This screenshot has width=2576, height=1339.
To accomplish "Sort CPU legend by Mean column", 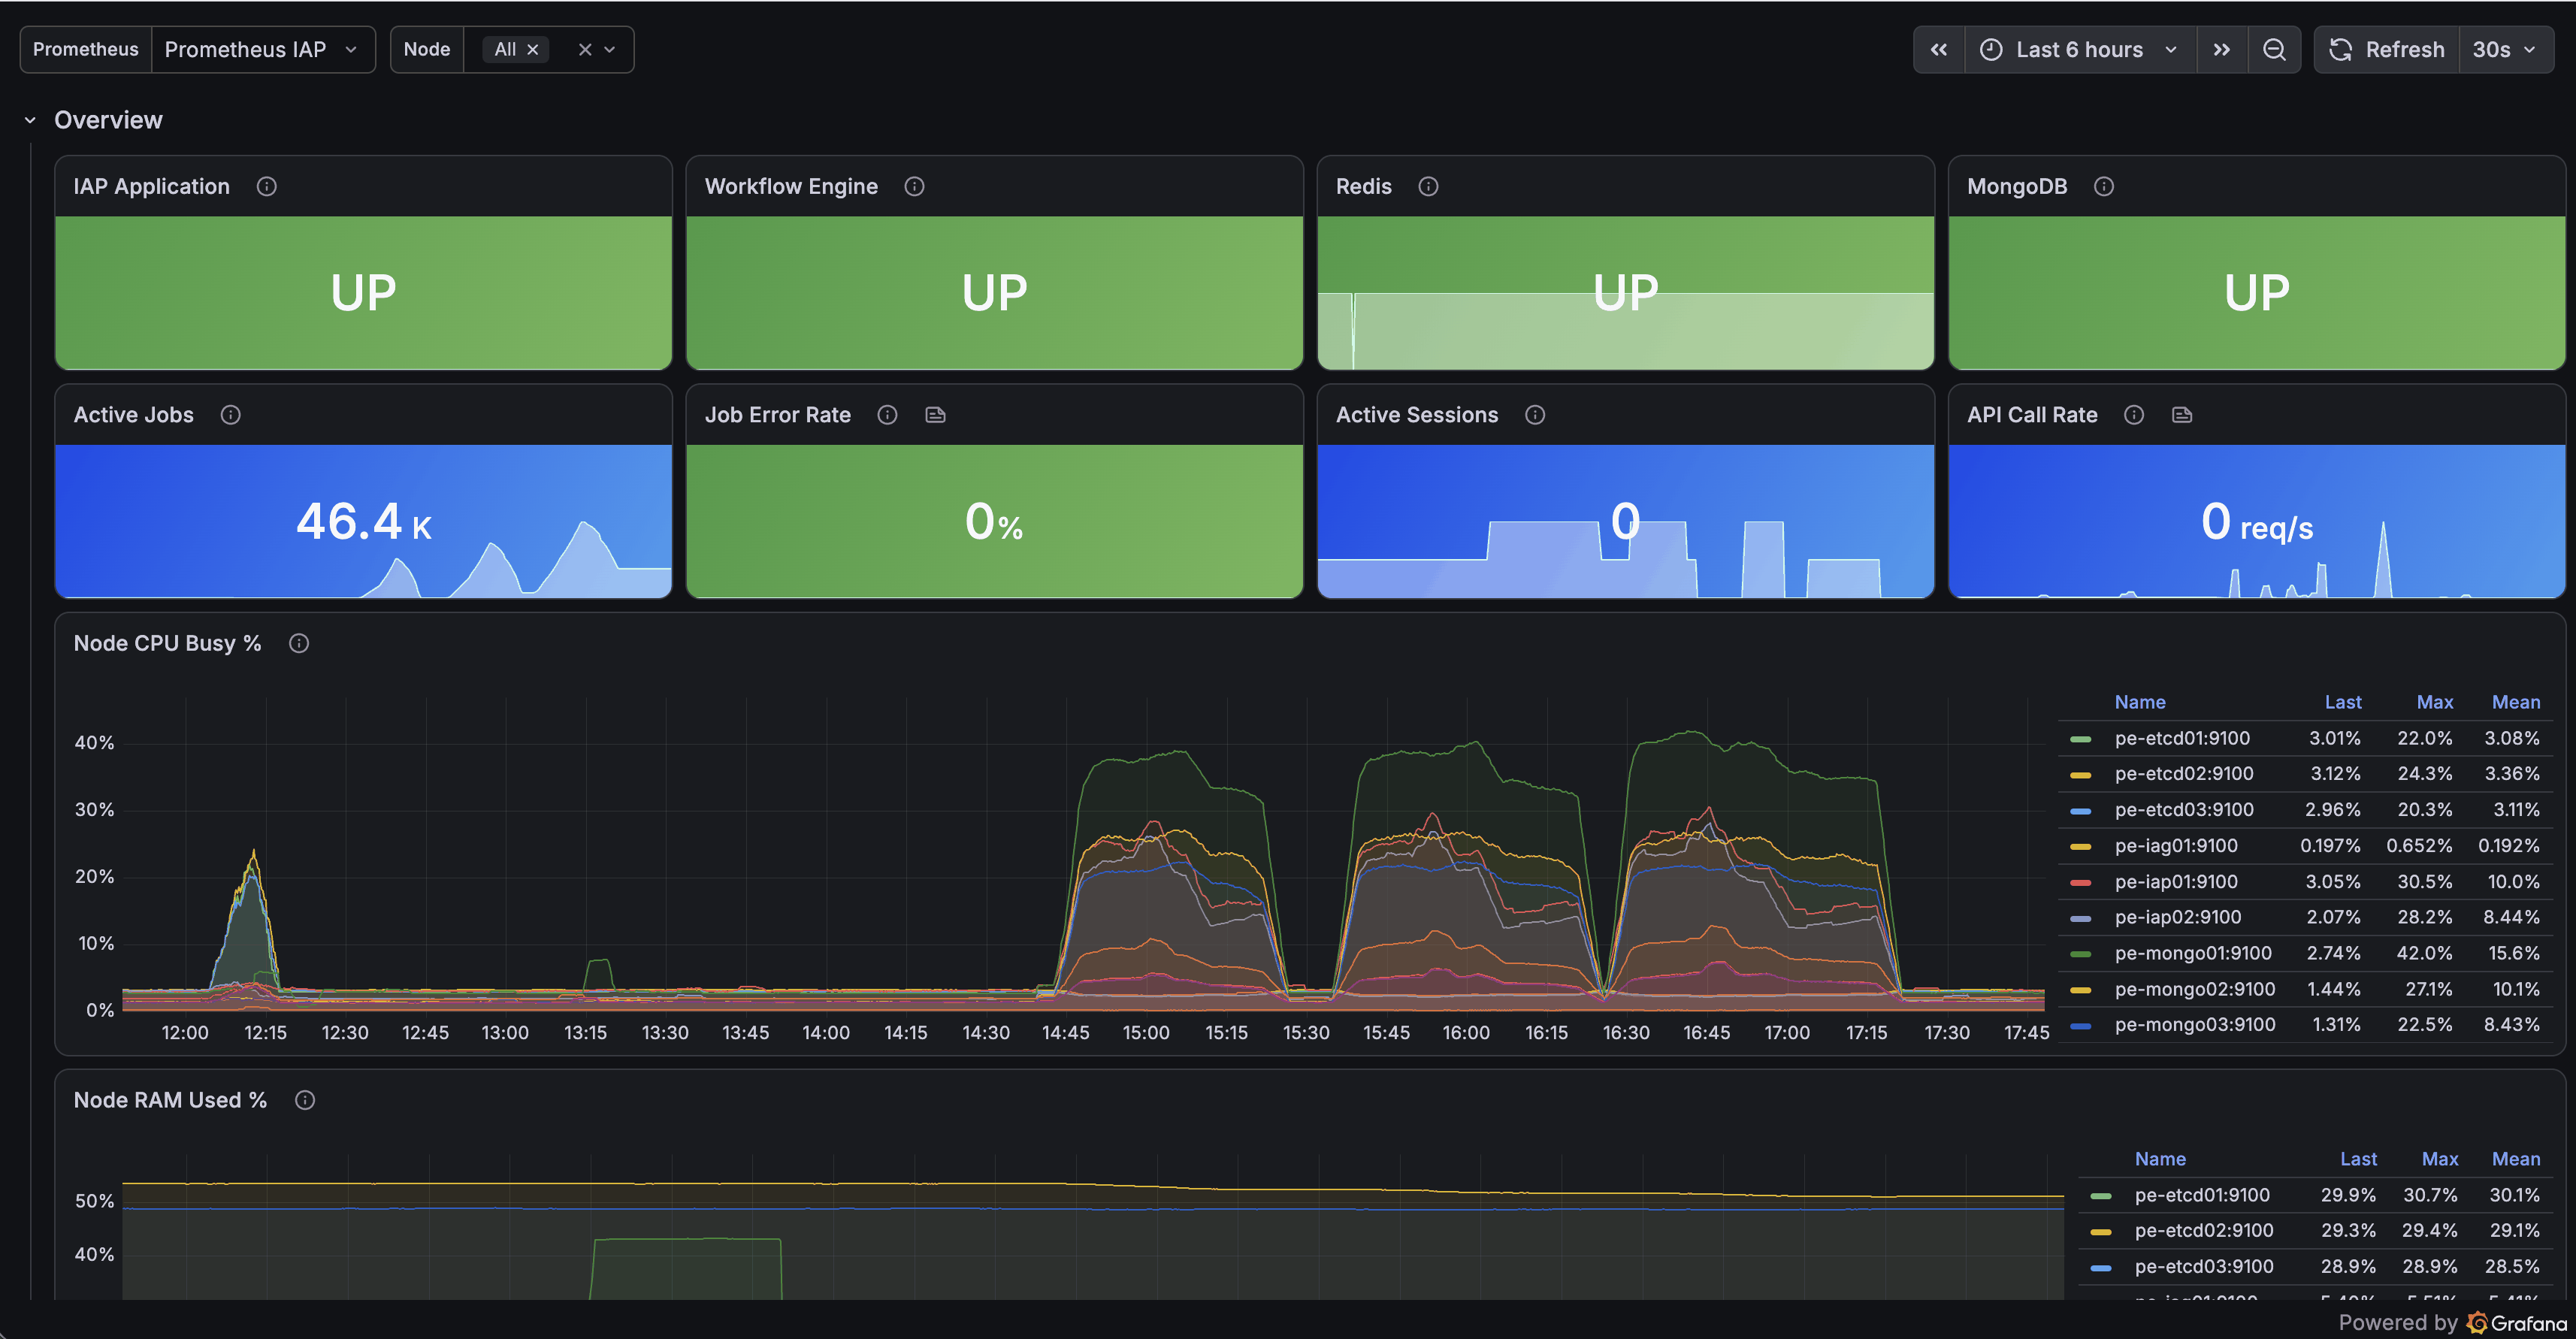I will [2515, 702].
